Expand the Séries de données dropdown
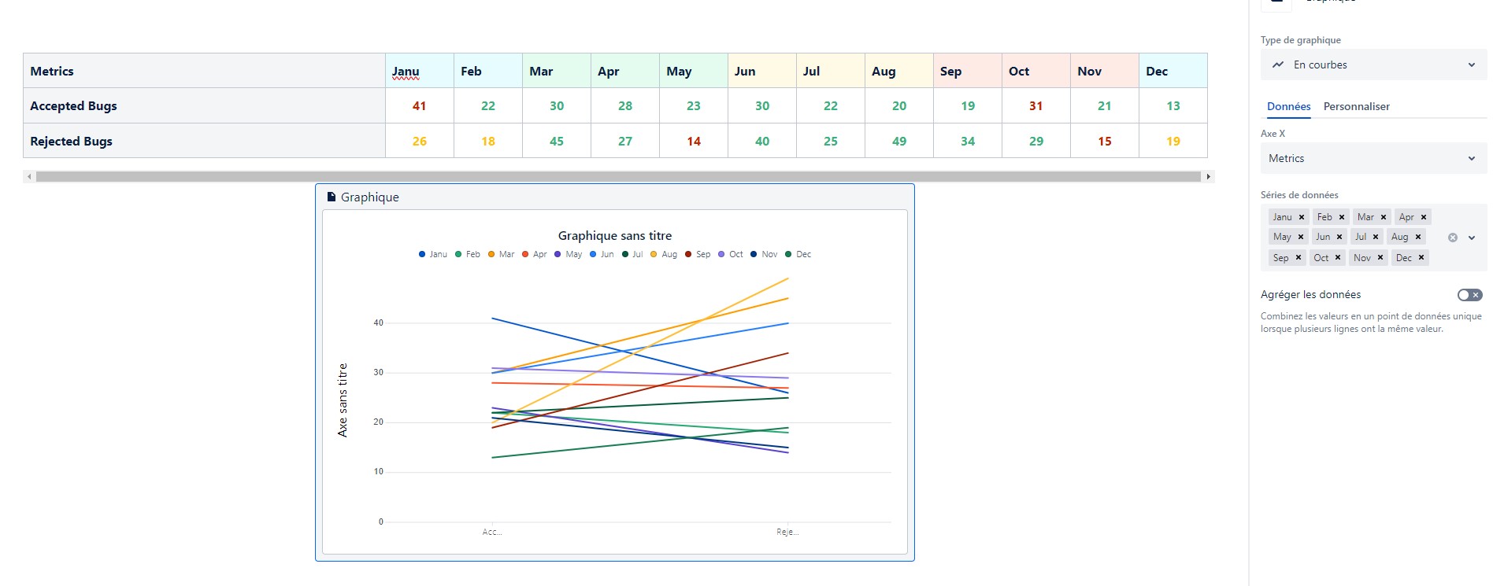This screenshot has width=1493, height=586. (x=1472, y=238)
